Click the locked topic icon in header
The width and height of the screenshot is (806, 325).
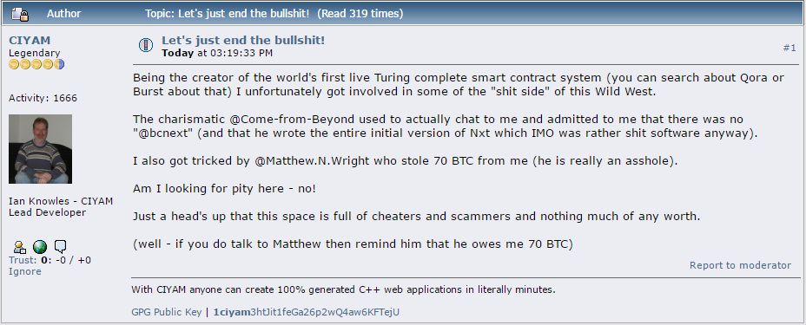point(21,14)
